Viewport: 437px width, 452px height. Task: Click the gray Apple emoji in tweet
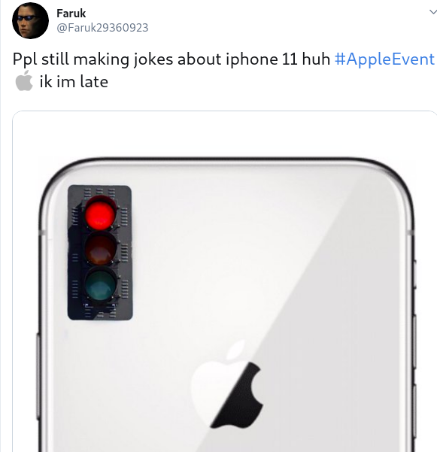point(24,81)
